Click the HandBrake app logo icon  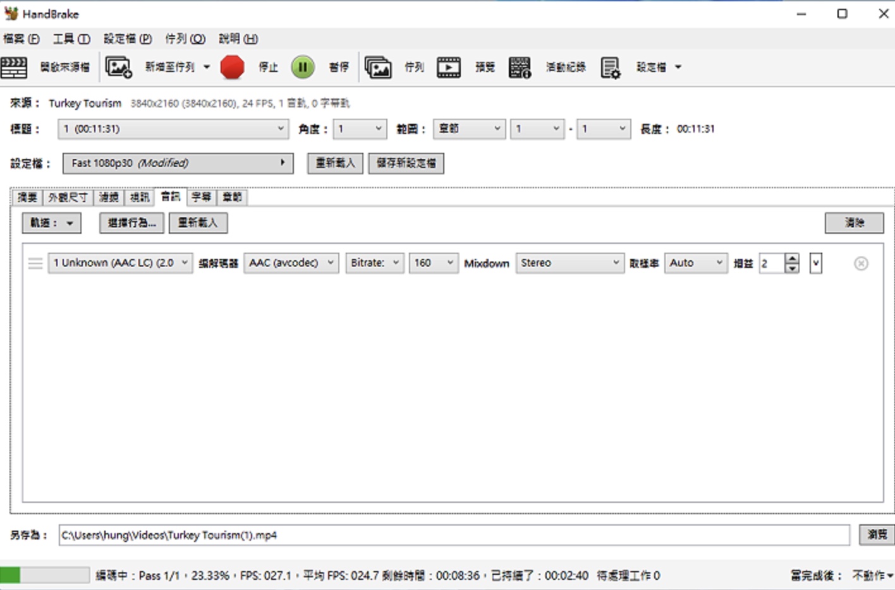(11, 13)
